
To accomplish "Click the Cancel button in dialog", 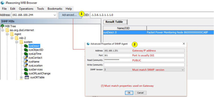I will tap(141, 93).
